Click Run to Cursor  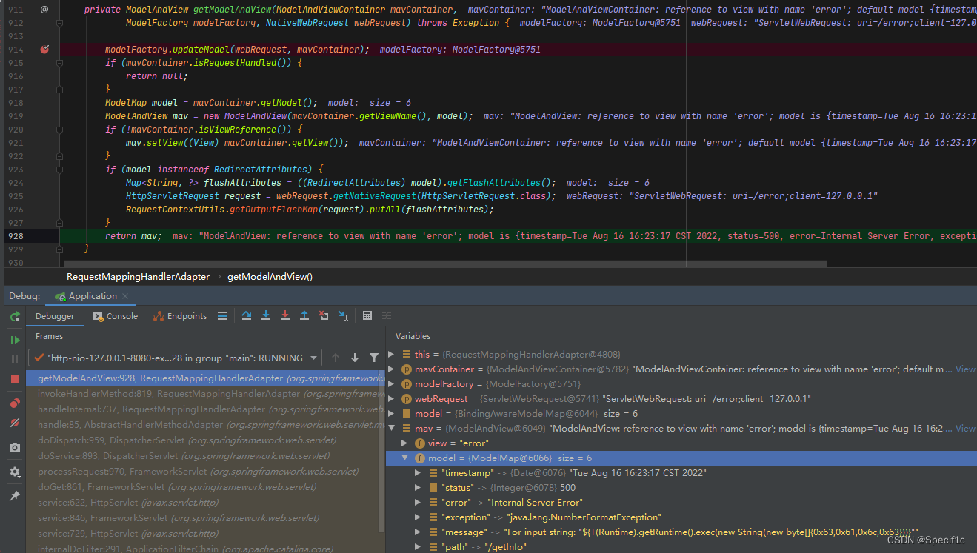343,316
